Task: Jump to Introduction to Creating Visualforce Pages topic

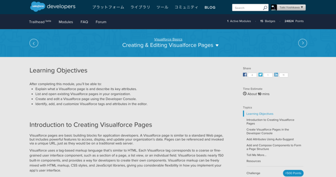Action: click(270, 122)
